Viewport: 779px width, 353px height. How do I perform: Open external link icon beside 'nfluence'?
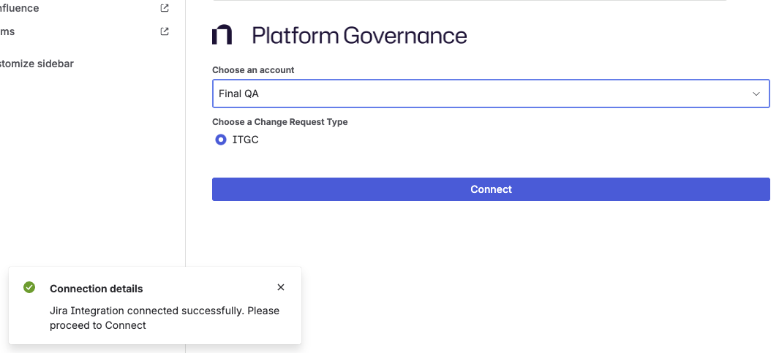click(165, 8)
